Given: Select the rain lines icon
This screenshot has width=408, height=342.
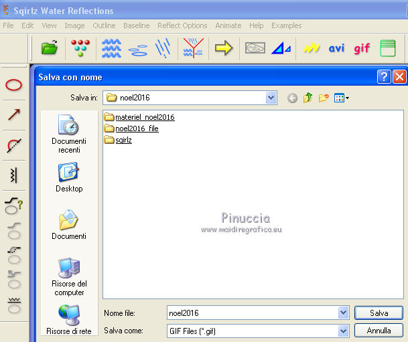Looking at the screenshot, I should click(163, 48).
